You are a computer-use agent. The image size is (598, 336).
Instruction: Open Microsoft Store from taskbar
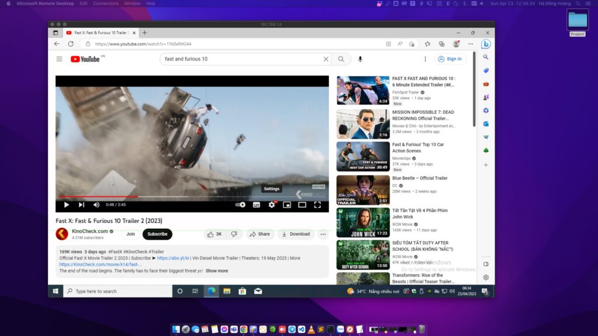(x=242, y=291)
